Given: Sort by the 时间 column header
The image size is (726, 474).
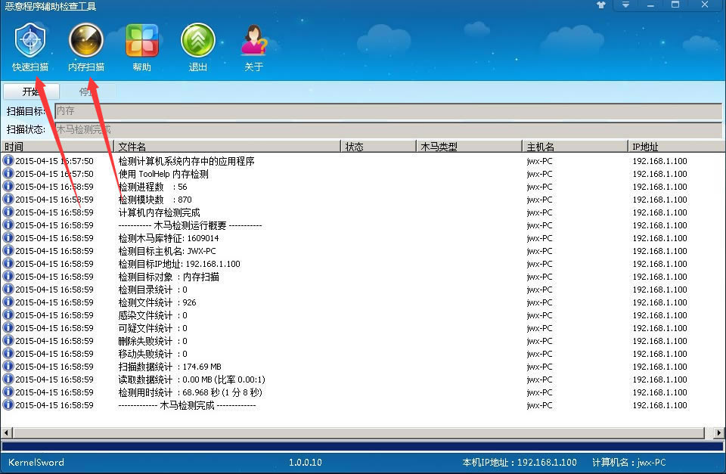Looking at the screenshot, I should tap(57, 147).
